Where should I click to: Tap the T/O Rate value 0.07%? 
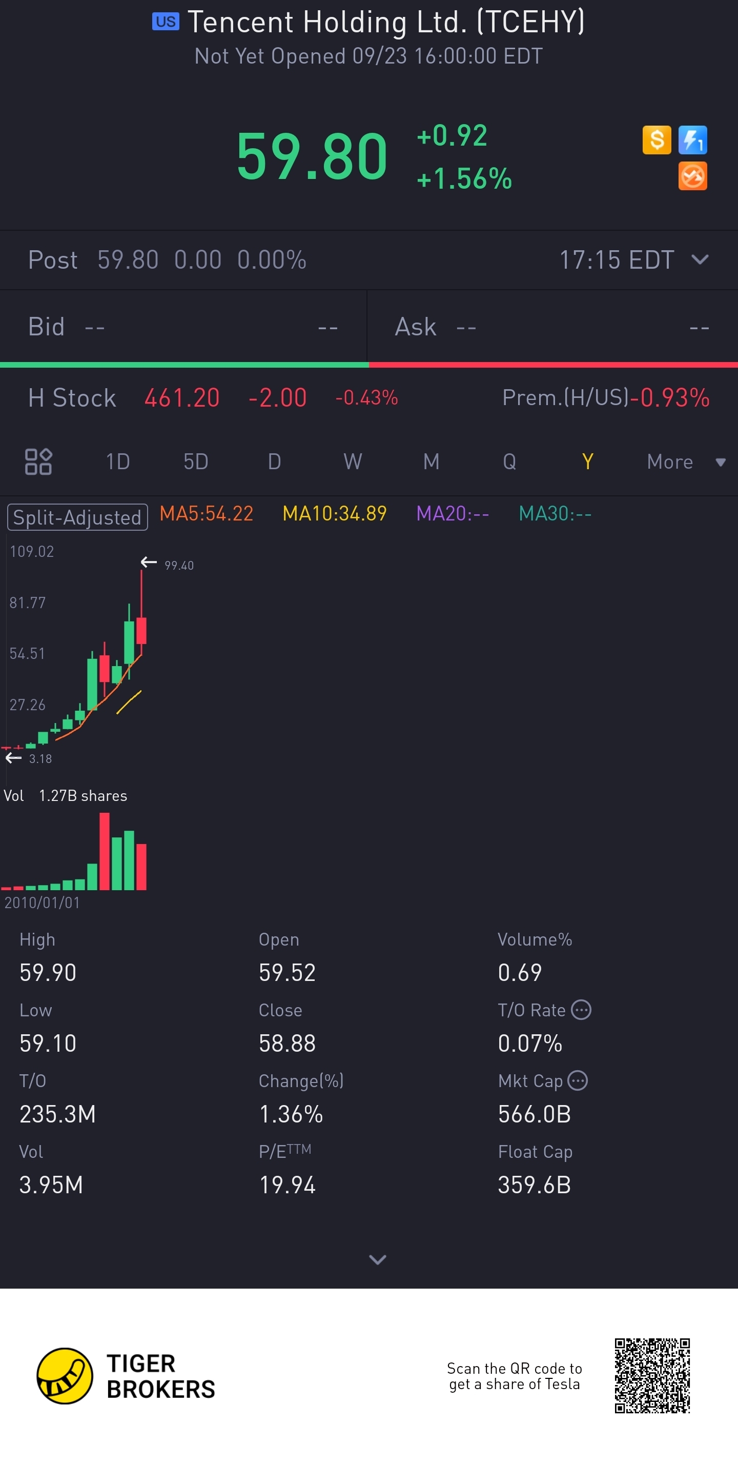point(530,1043)
